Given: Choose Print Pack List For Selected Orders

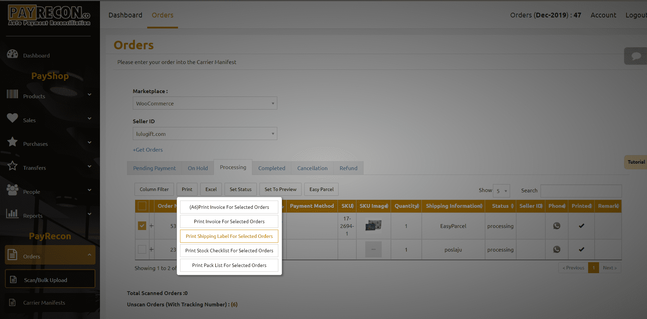Looking at the screenshot, I should point(229,265).
